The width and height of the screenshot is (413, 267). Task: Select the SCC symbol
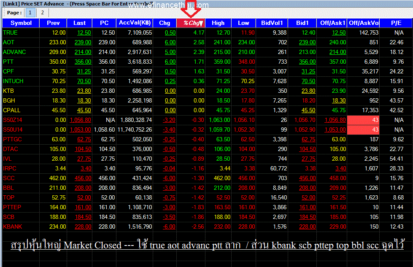(x=9, y=178)
